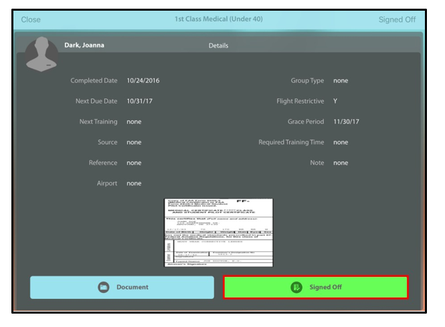Select the Grace Period date 11/30/17
The height and width of the screenshot is (327, 445).
[x=346, y=122]
